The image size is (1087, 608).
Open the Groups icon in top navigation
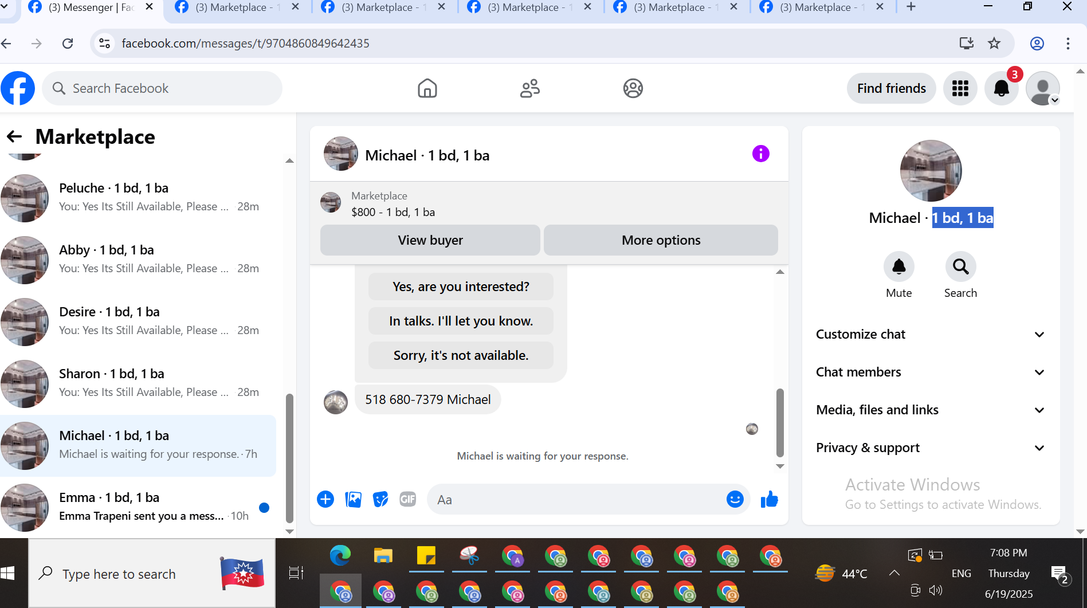coord(633,88)
